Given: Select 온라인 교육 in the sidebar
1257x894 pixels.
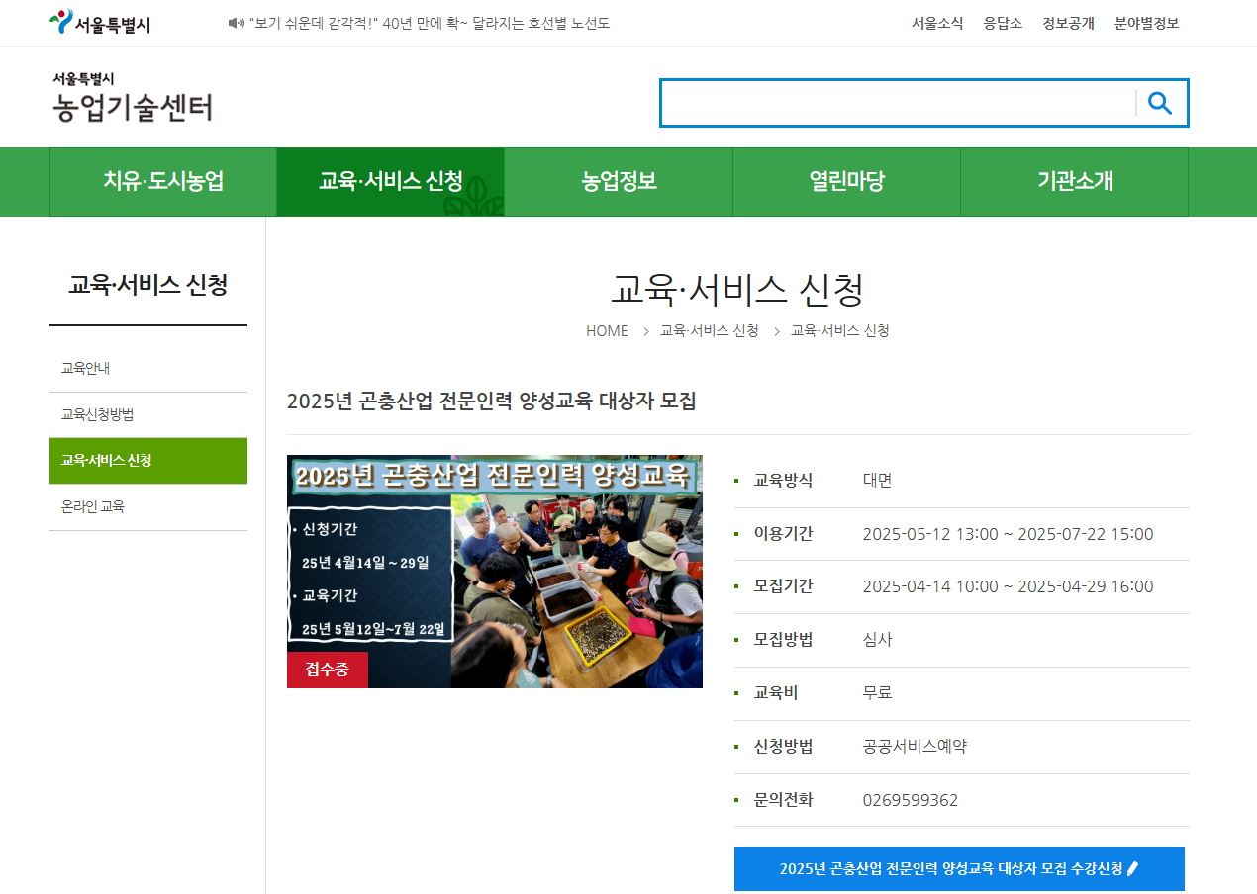Looking at the screenshot, I should [148, 507].
